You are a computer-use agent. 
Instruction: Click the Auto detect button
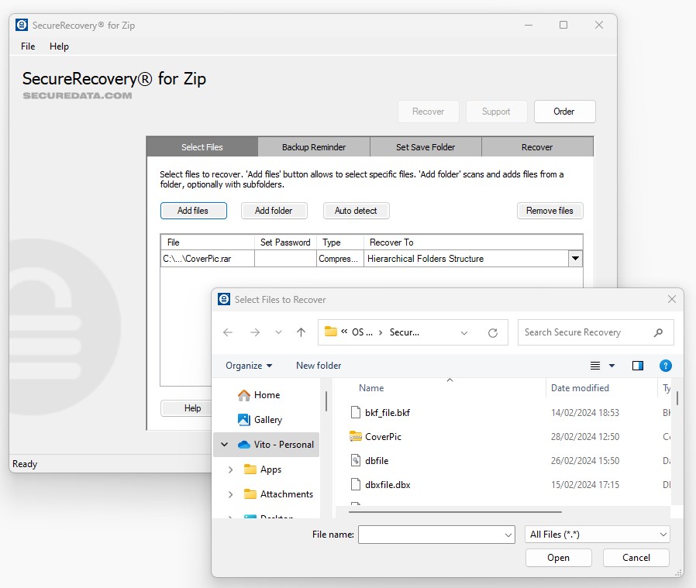[356, 210]
